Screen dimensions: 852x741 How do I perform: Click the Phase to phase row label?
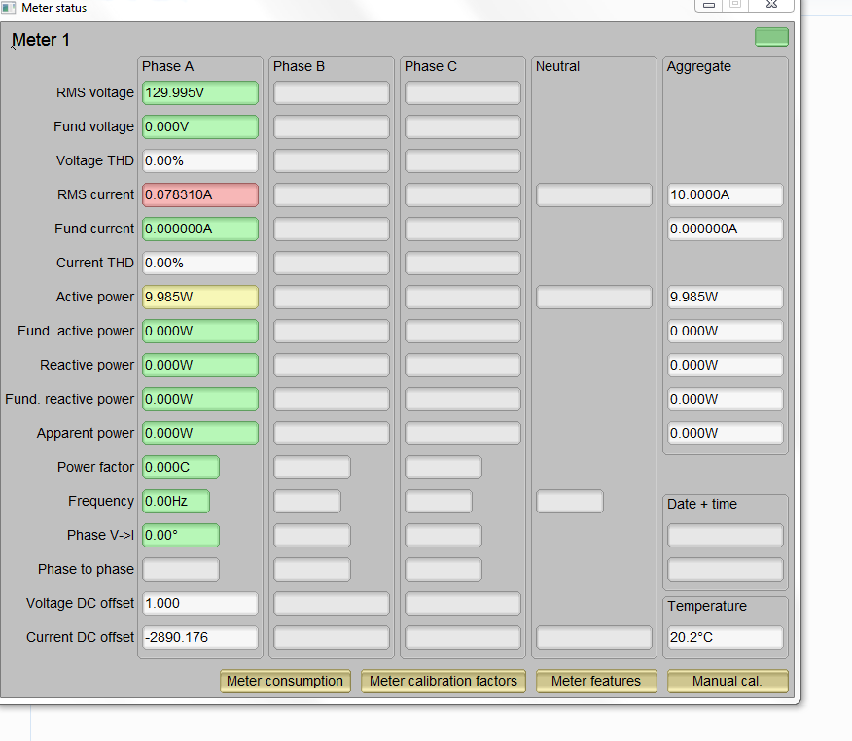pyautogui.click(x=86, y=569)
